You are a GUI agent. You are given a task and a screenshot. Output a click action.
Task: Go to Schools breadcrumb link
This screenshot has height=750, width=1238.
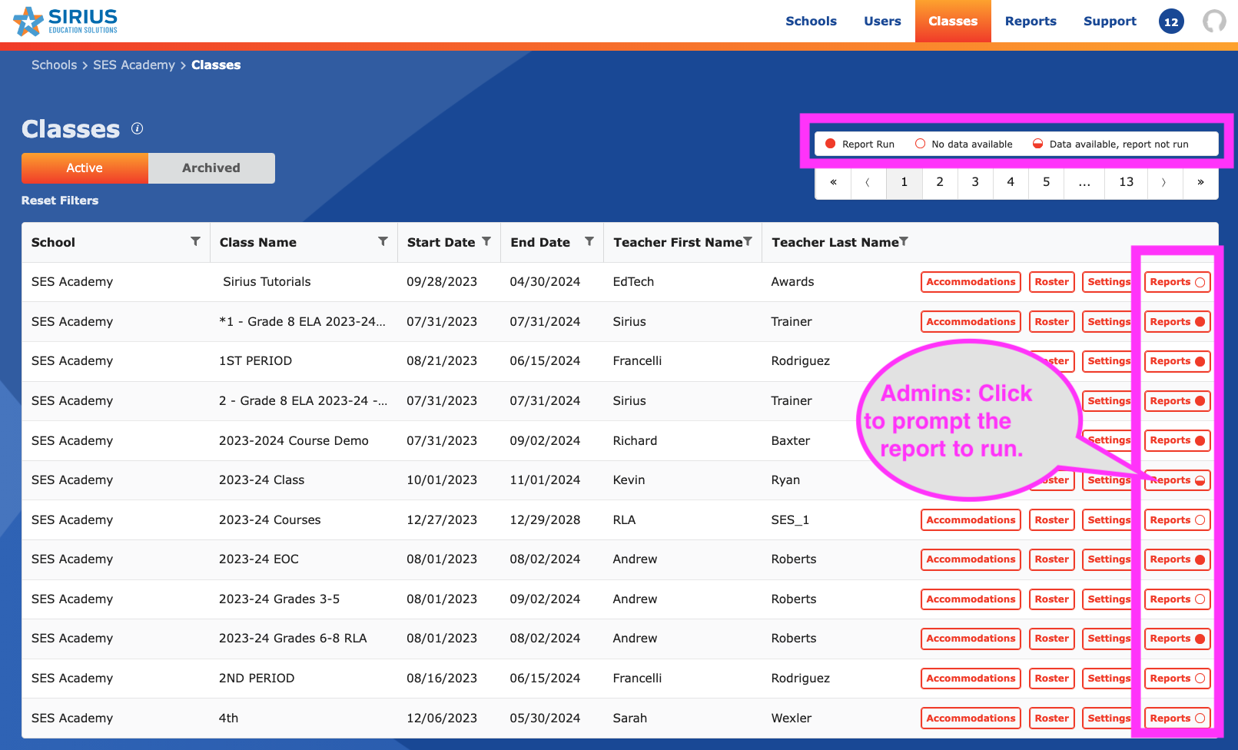click(54, 65)
